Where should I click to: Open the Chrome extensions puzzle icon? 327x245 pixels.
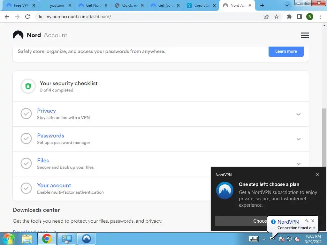(x=289, y=17)
